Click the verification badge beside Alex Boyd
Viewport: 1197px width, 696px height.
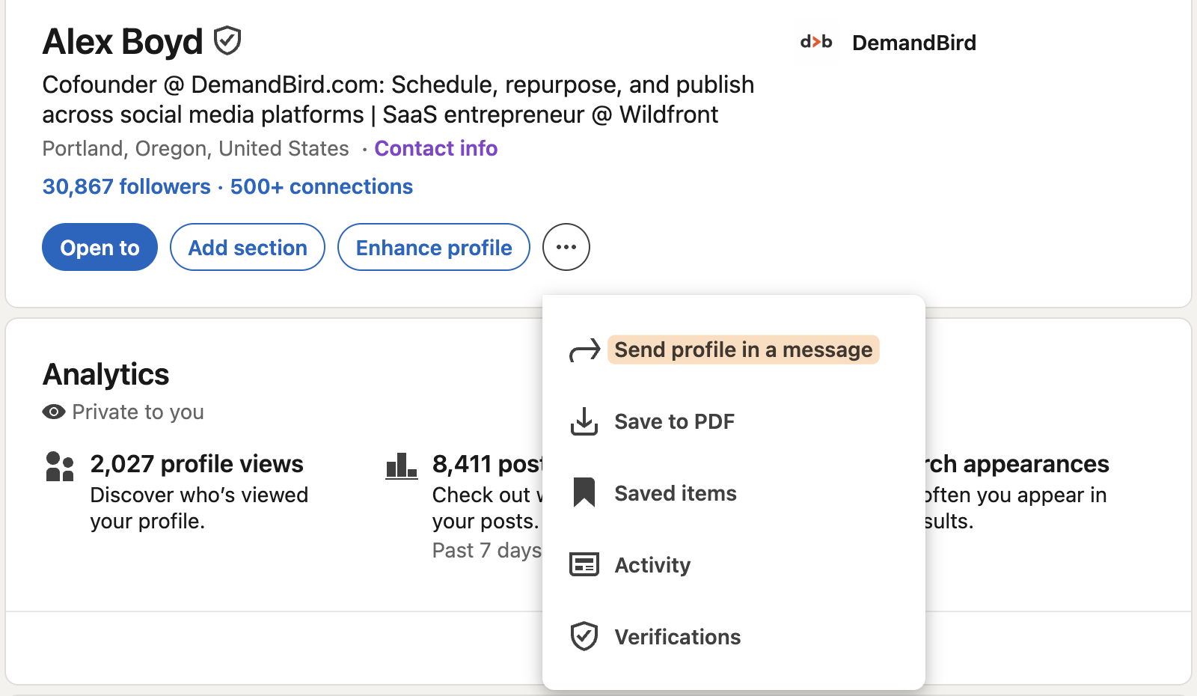pos(227,41)
